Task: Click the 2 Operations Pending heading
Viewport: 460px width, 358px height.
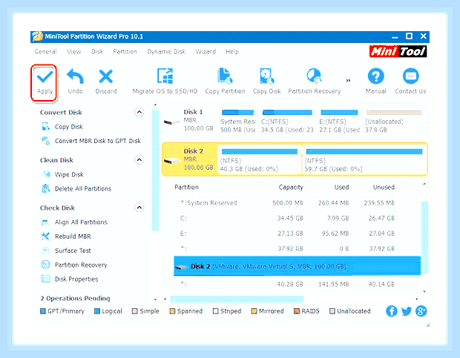Action: pyautogui.click(x=75, y=298)
